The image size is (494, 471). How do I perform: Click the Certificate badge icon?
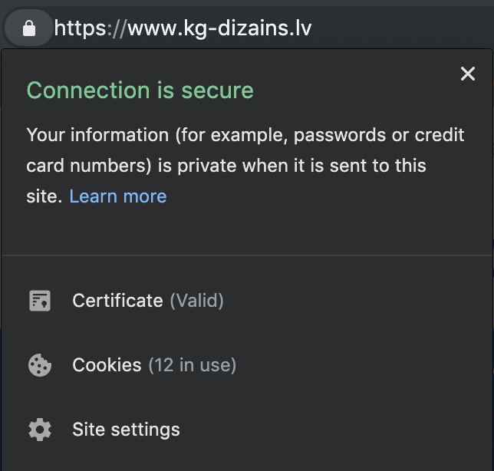tap(39, 301)
